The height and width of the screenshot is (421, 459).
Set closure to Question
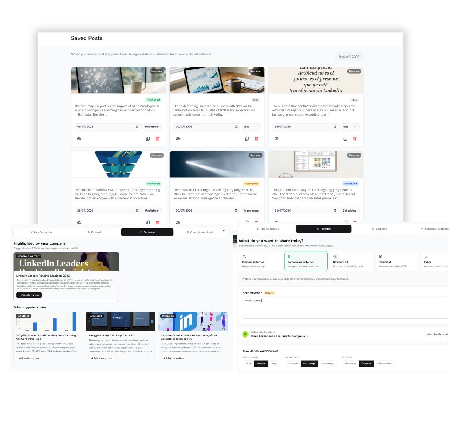tap(366, 364)
